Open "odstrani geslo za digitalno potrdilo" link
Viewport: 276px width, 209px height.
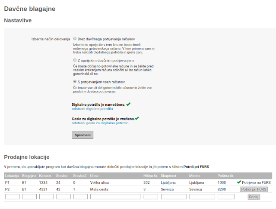point(100,123)
